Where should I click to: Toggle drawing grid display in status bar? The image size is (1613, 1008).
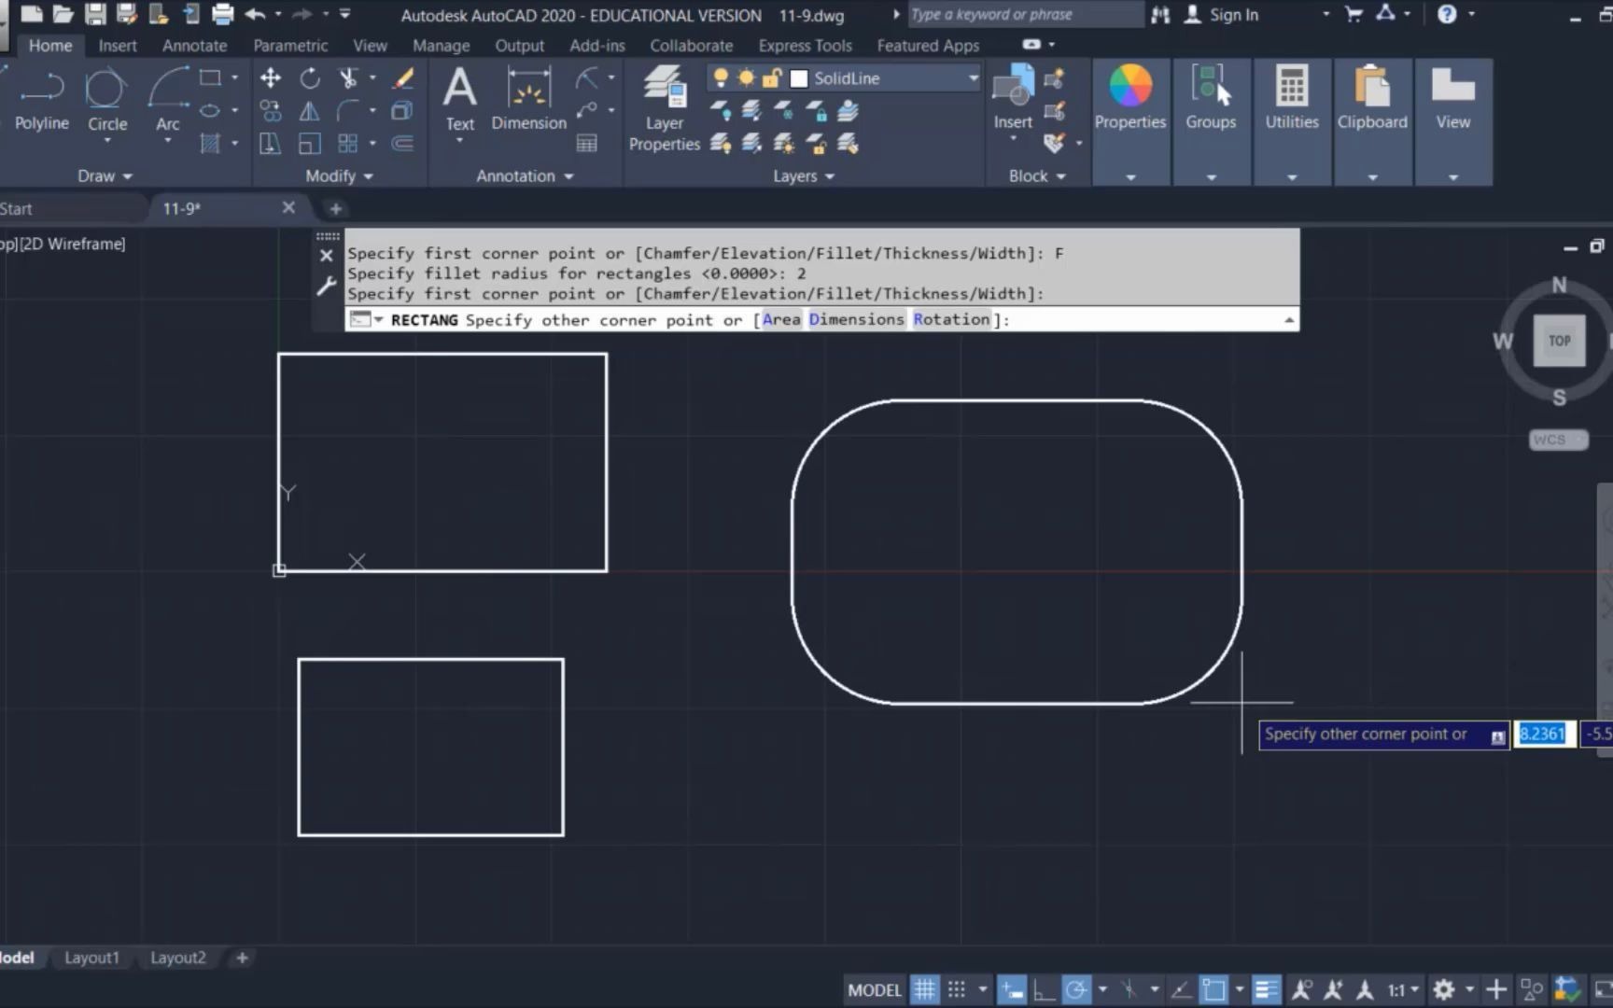point(924,989)
